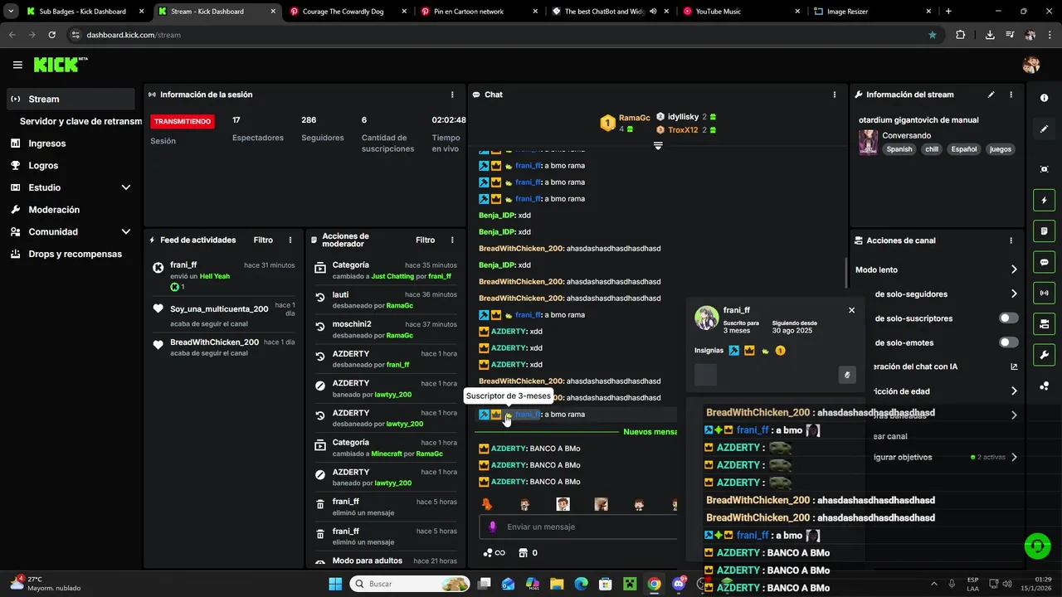
Task: Click the juegos stream tag
Action: 1001,149
